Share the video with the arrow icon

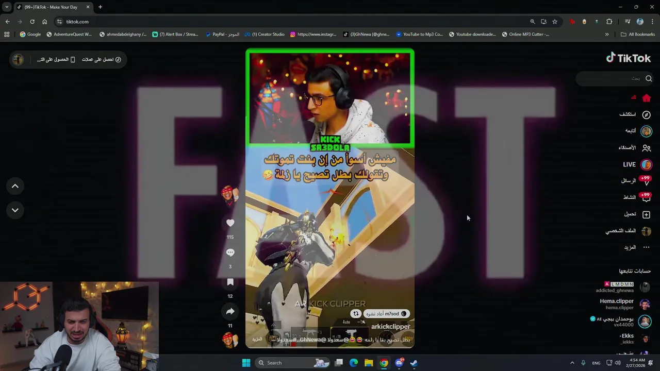tap(230, 311)
